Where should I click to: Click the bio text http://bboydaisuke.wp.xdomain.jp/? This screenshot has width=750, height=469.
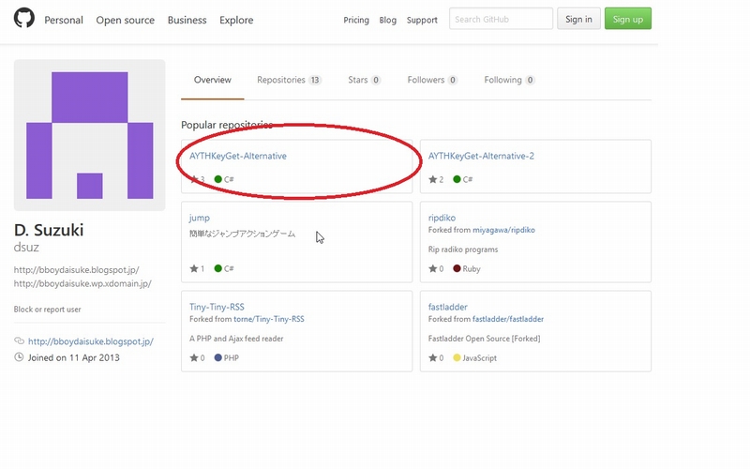[x=82, y=283]
